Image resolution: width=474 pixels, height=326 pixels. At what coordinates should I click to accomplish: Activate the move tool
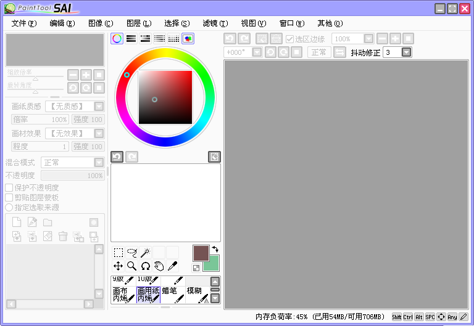pyautogui.click(x=118, y=266)
